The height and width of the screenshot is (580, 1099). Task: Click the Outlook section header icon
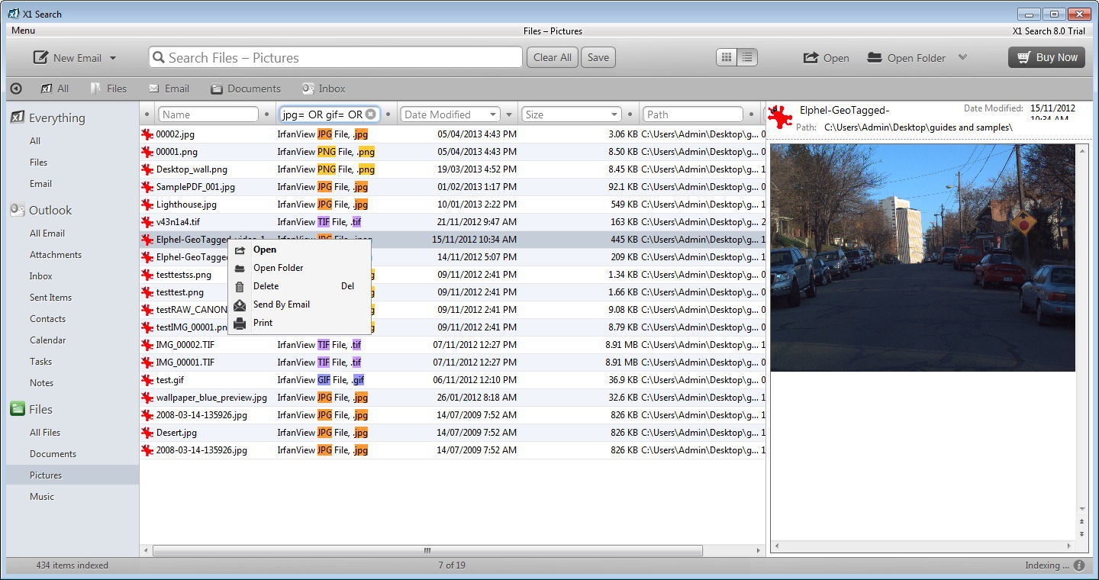(x=18, y=210)
